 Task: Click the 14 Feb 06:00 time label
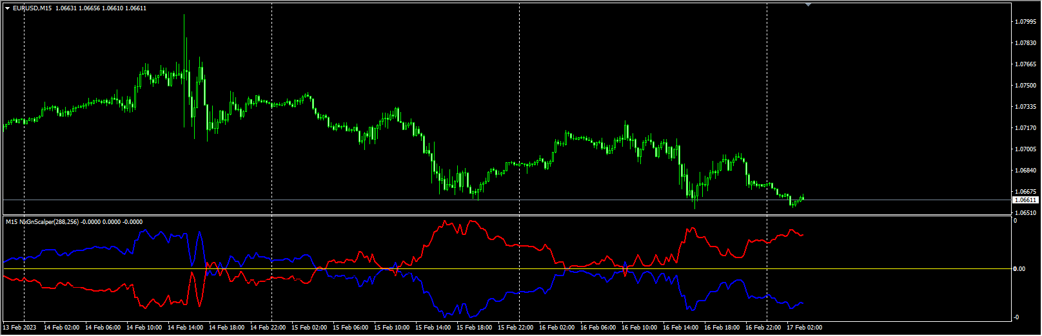point(103,328)
